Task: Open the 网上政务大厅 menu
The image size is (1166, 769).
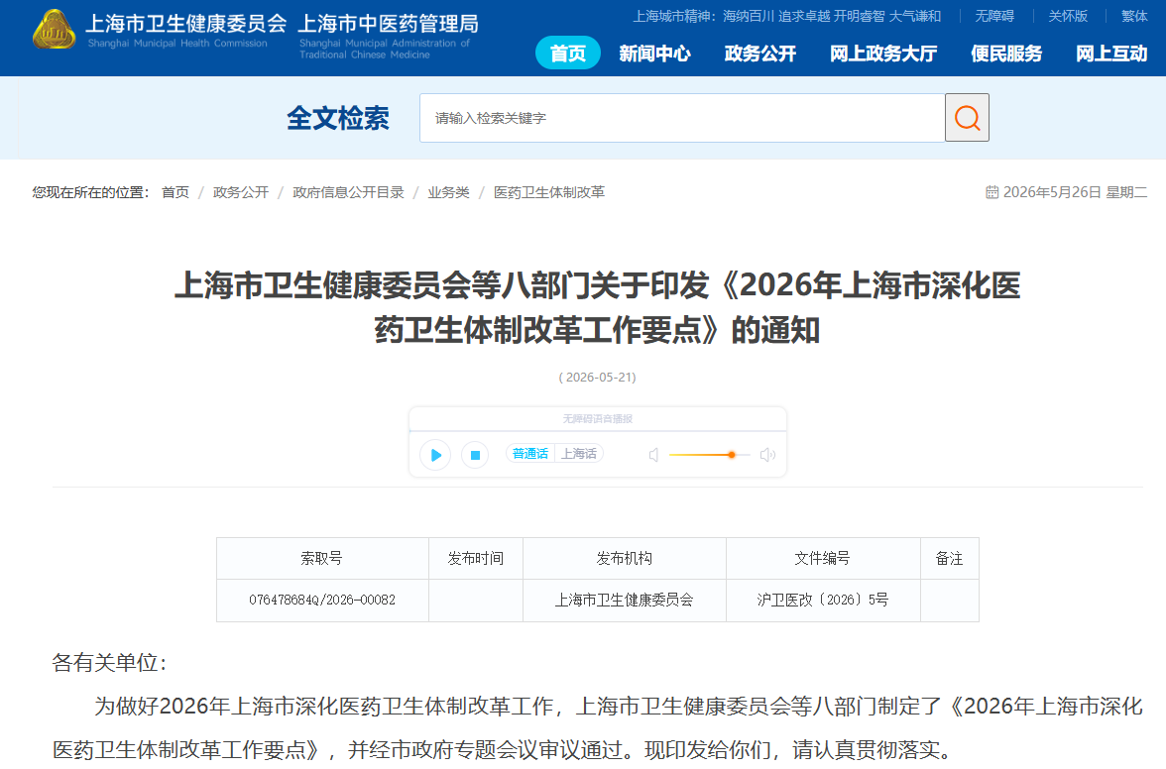Action: click(883, 54)
